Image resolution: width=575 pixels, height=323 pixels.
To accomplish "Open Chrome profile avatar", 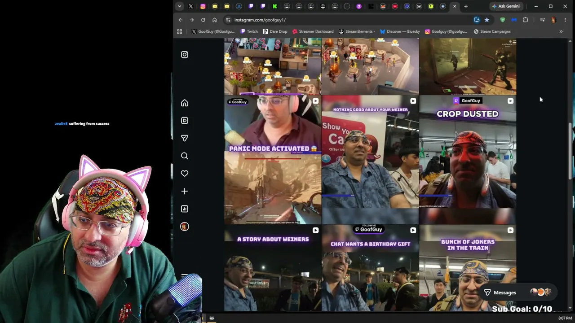I will coord(553,20).
